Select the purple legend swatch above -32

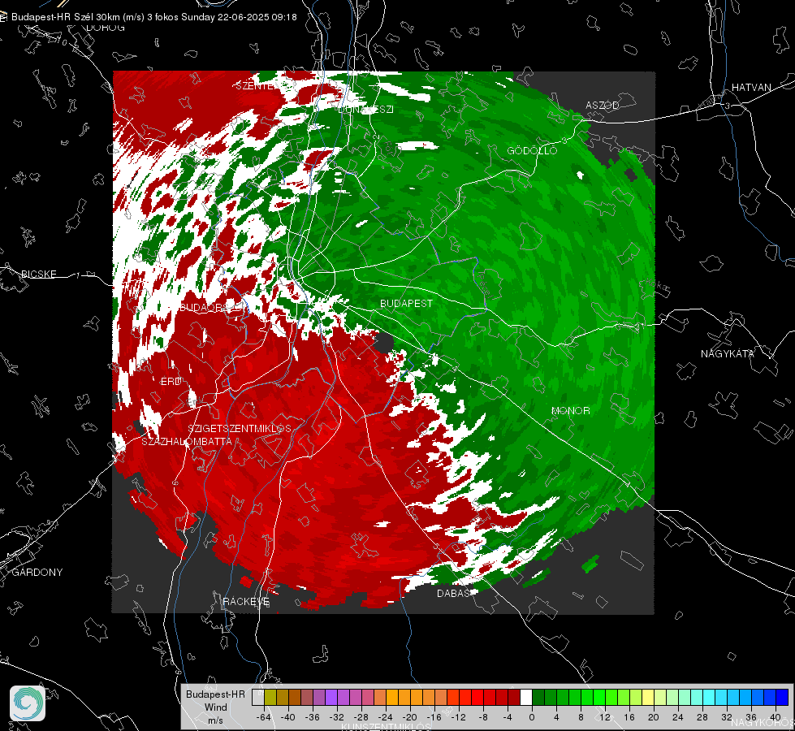331,698
